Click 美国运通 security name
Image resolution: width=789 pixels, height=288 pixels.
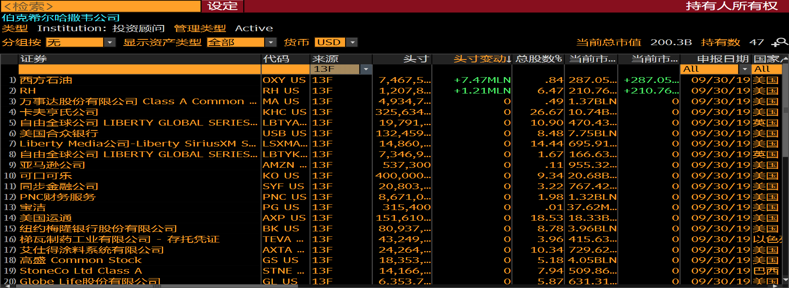coord(46,218)
